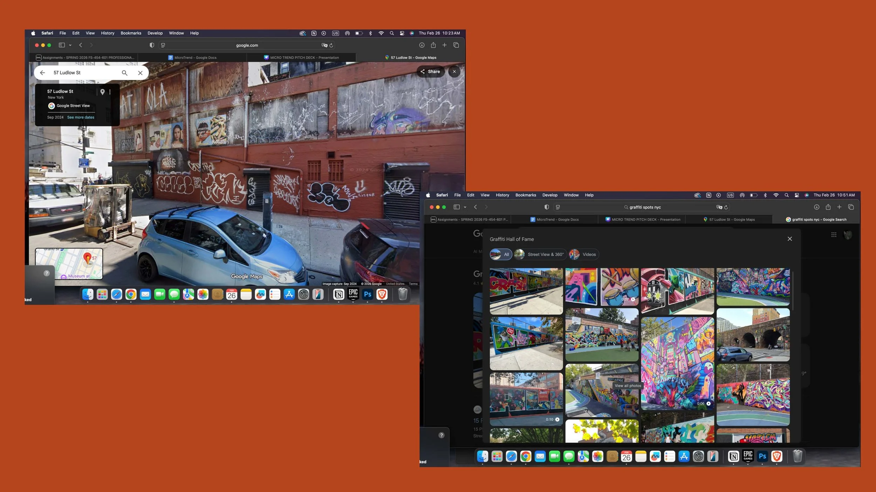
Task: Show the tab overview in graffiti search window
Action: (851, 207)
